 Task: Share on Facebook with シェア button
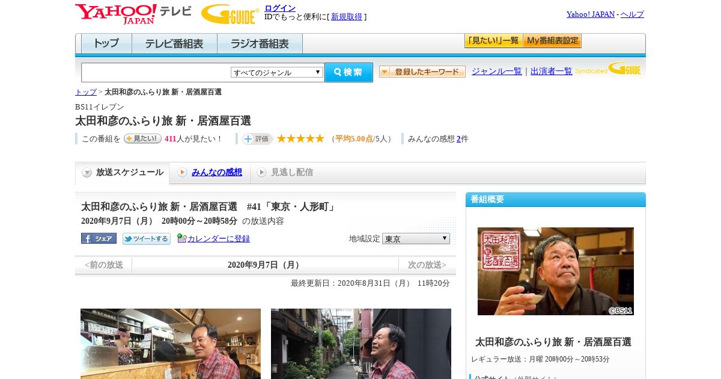pyautogui.click(x=99, y=238)
